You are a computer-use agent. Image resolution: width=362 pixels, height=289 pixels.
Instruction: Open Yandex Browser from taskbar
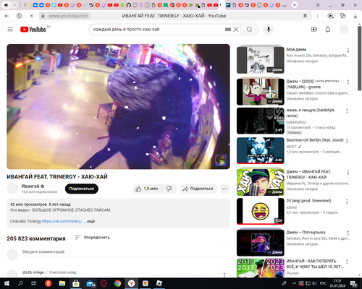(x=131, y=283)
